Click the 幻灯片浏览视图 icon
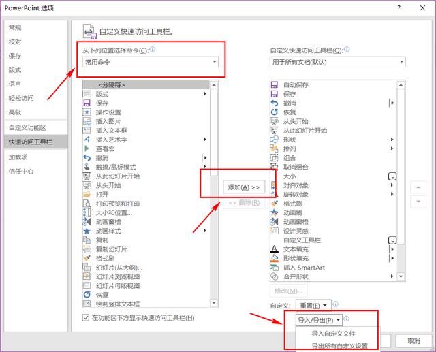The height and width of the screenshot is (352, 436). click(x=87, y=276)
